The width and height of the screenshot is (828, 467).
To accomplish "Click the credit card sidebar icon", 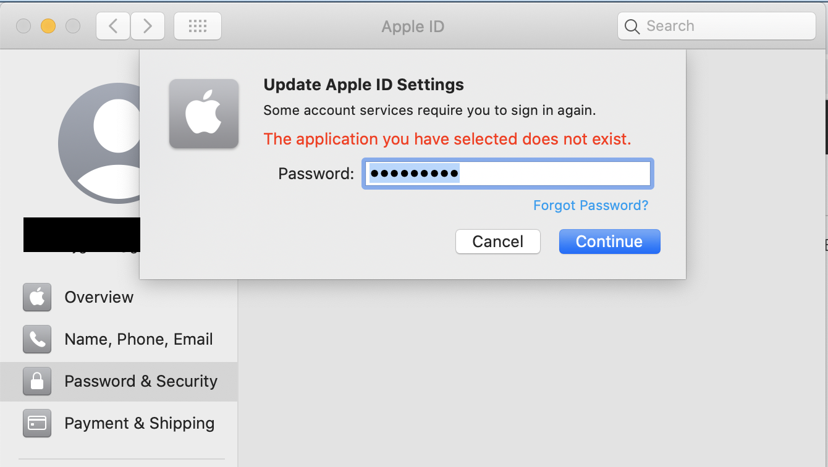I will coord(37,423).
